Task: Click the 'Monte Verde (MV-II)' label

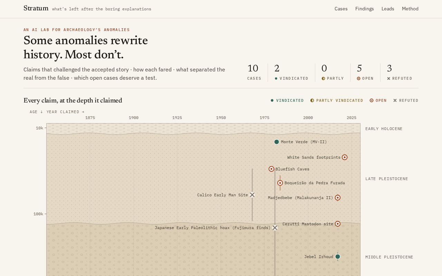Action: [304, 142]
